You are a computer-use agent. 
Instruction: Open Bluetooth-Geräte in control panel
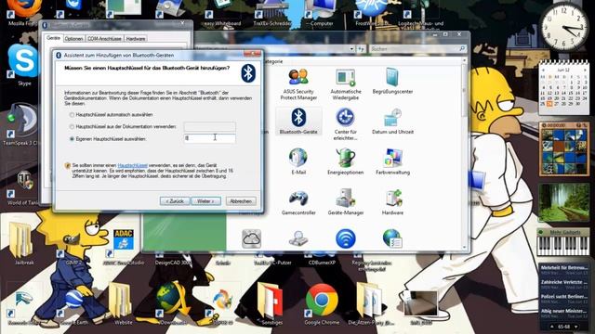(x=298, y=122)
